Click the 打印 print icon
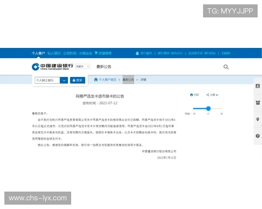 pyautogui.click(x=192, y=95)
